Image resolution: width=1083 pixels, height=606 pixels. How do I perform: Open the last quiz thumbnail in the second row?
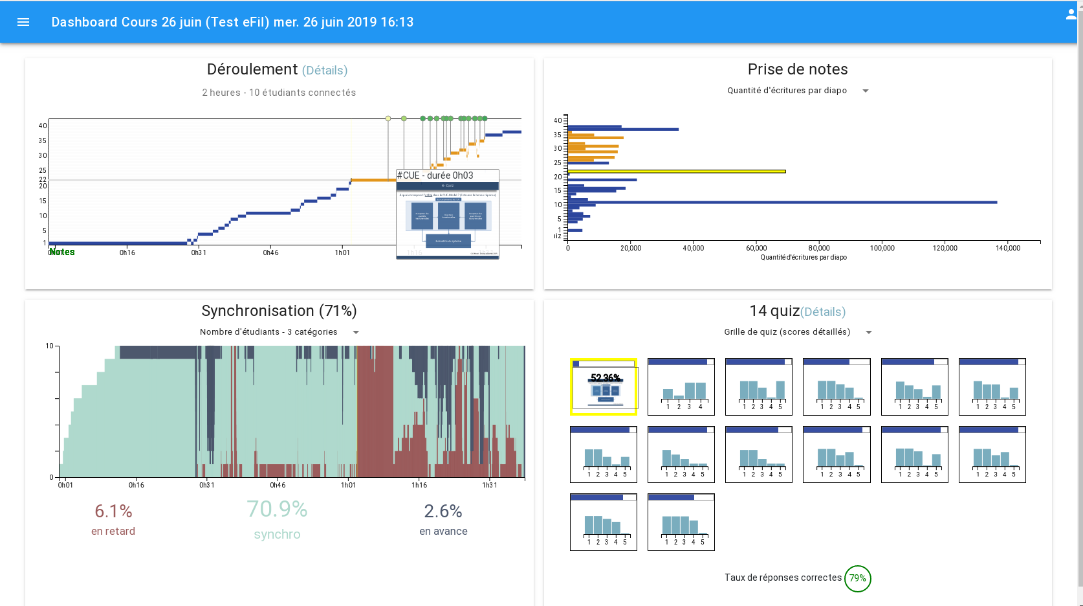pos(992,454)
